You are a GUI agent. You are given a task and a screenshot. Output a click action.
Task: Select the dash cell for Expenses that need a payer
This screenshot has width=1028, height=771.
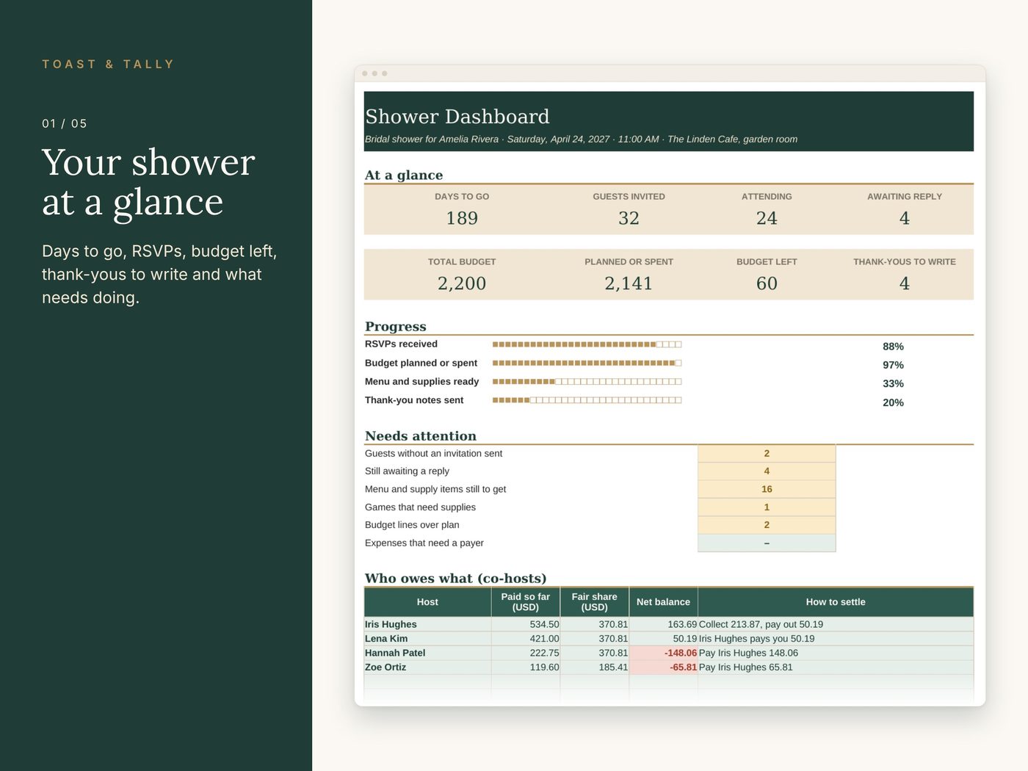pyautogui.click(x=767, y=543)
